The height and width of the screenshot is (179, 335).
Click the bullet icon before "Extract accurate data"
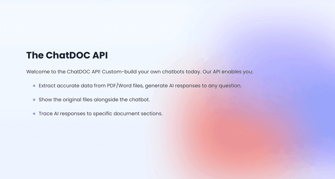click(x=34, y=86)
